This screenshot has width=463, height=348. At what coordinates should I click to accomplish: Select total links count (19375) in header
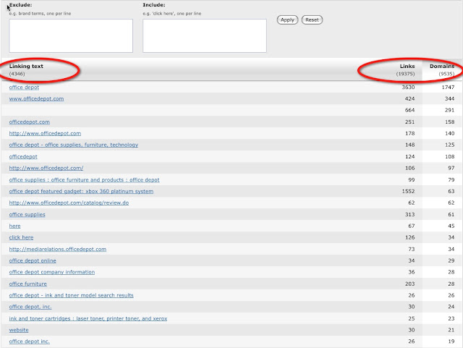pos(405,74)
